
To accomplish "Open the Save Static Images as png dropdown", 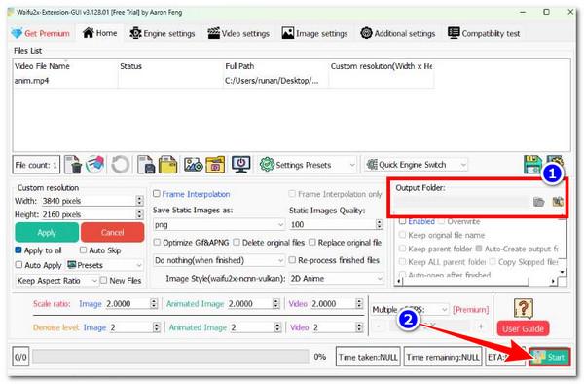I will point(219,225).
